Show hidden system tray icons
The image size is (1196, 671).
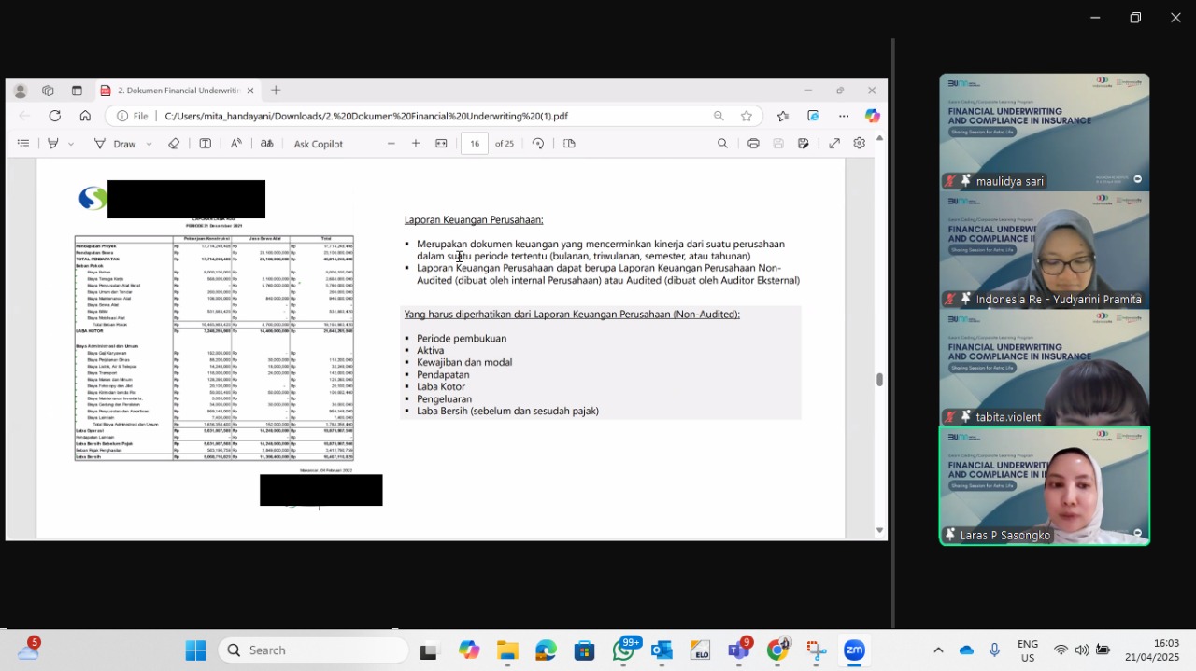938,650
